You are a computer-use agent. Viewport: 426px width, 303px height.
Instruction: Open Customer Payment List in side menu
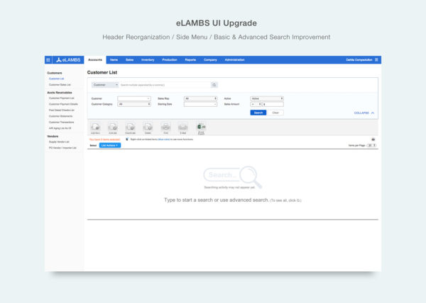click(x=61, y=98)
